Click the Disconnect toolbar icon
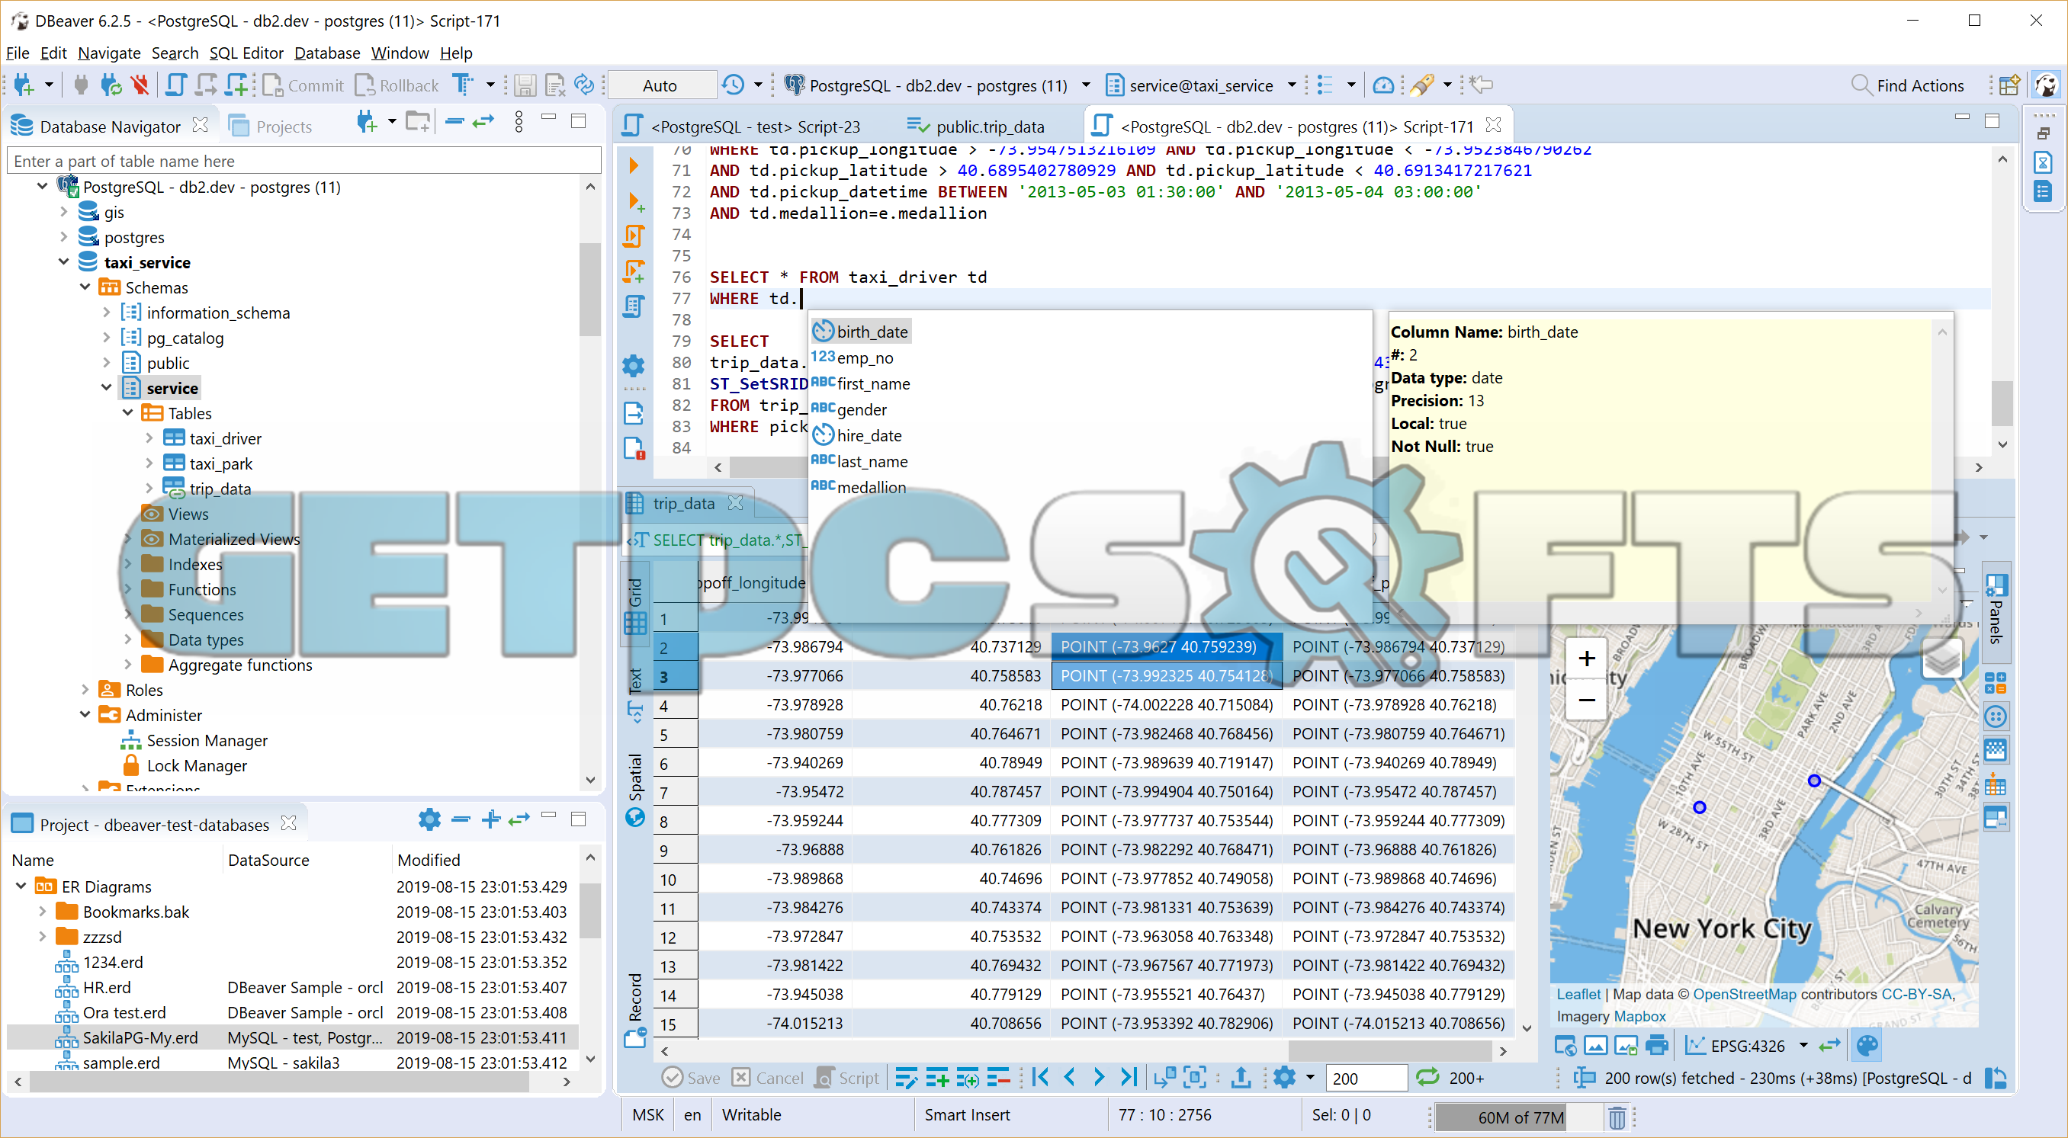 [140, 85]
